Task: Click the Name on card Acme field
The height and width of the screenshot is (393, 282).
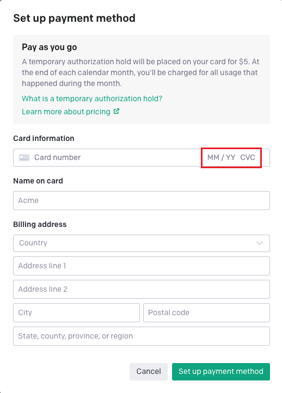Action: [142, 200]
